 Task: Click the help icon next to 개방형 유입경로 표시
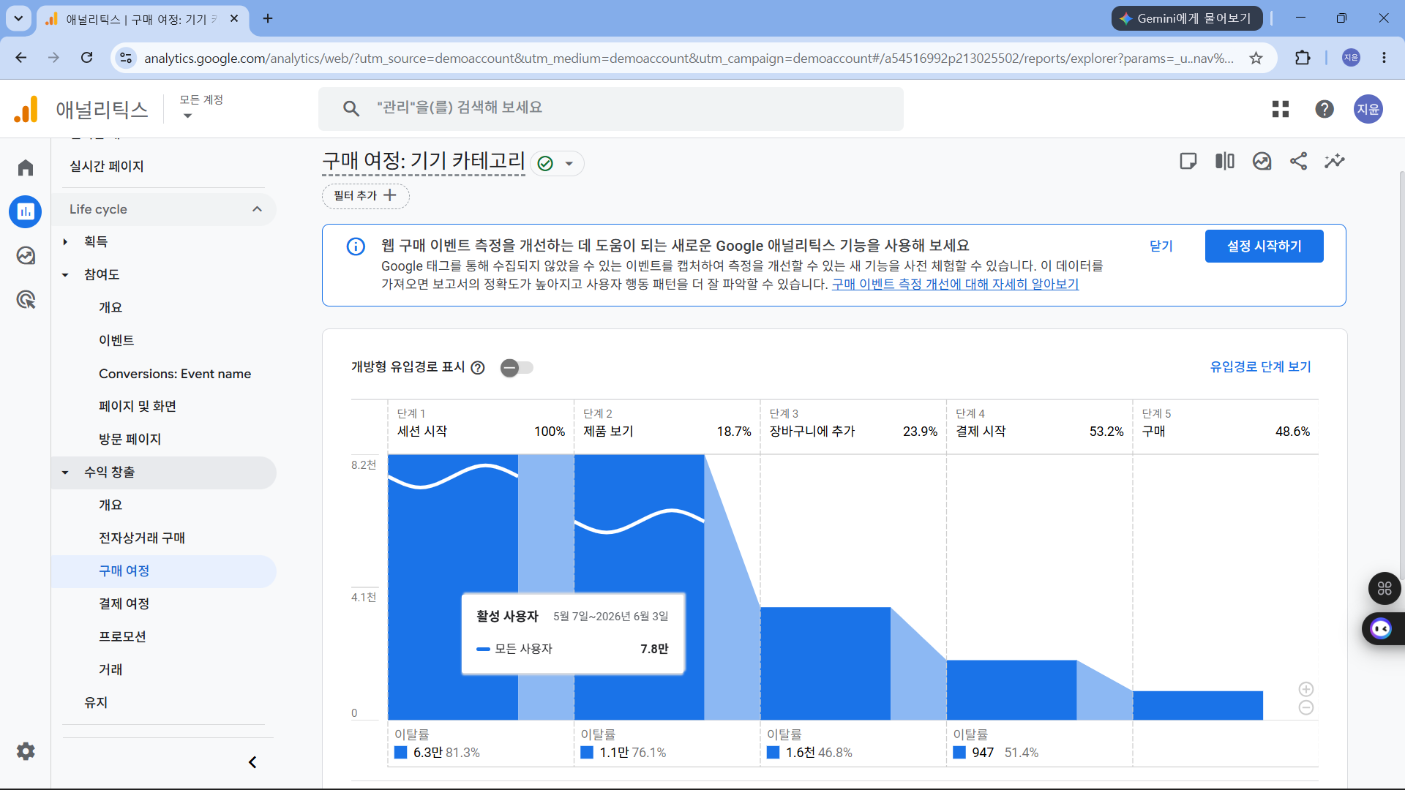pos(478,367)
